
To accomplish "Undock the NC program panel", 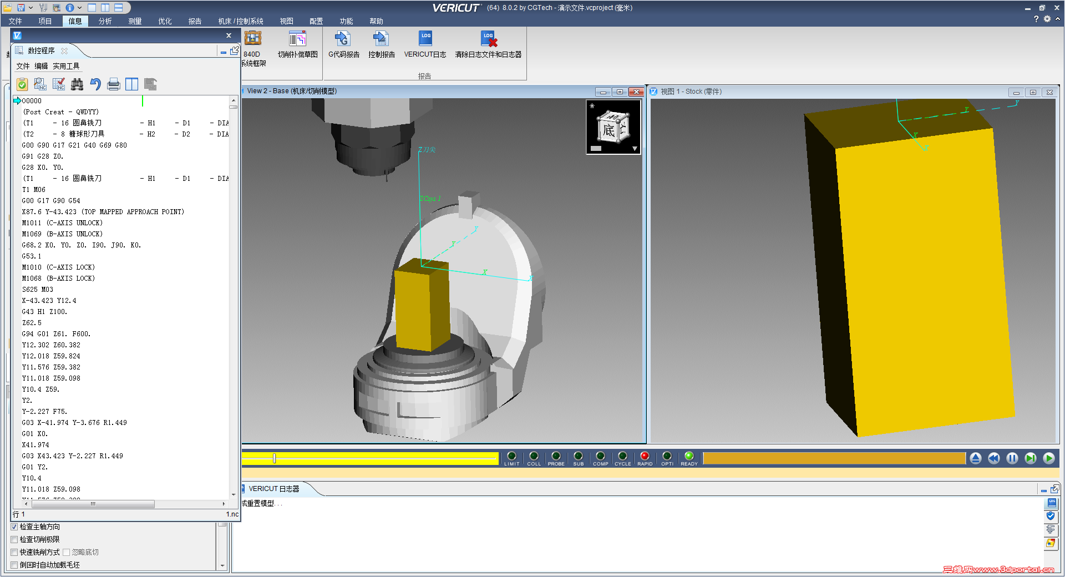I will (235, 50).
